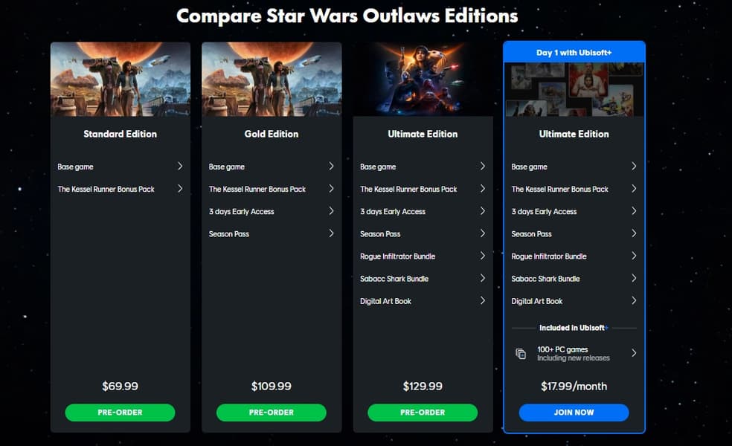Expand Season Pass in the Ubisoft+ card
The image size is (732, 446).
(x=574, y=233)
